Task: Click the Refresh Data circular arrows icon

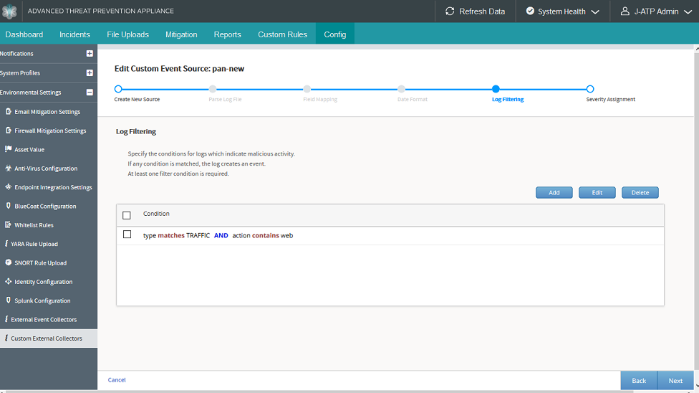Action: coord(450,11)
